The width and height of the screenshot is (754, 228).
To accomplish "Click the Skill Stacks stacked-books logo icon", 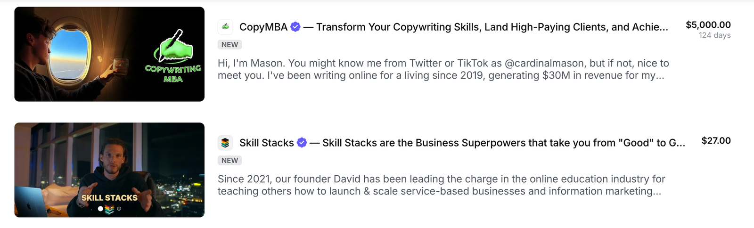I will tap(225, 143).
